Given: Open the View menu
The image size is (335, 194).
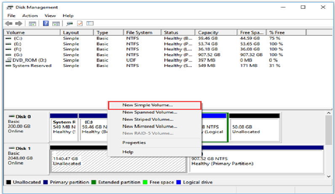Looking at the screenshot, I should [50, 16].
